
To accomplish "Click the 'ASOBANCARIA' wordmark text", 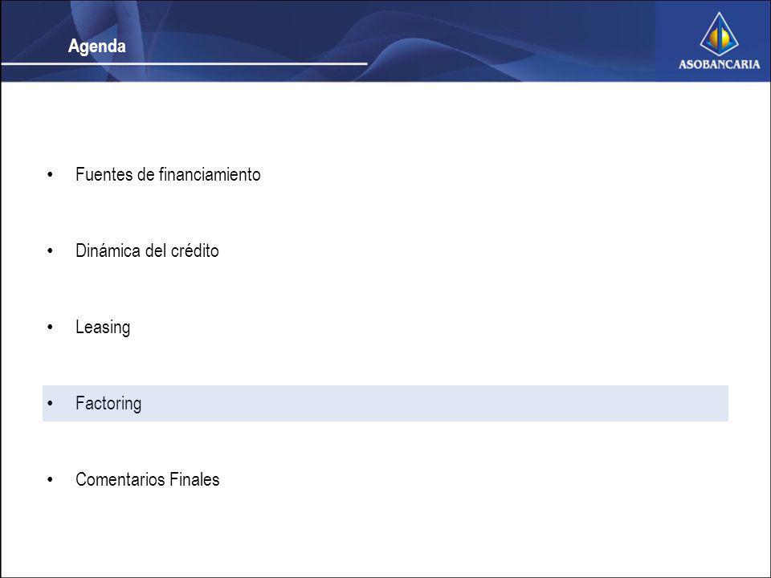I will (x=719, y=64).
